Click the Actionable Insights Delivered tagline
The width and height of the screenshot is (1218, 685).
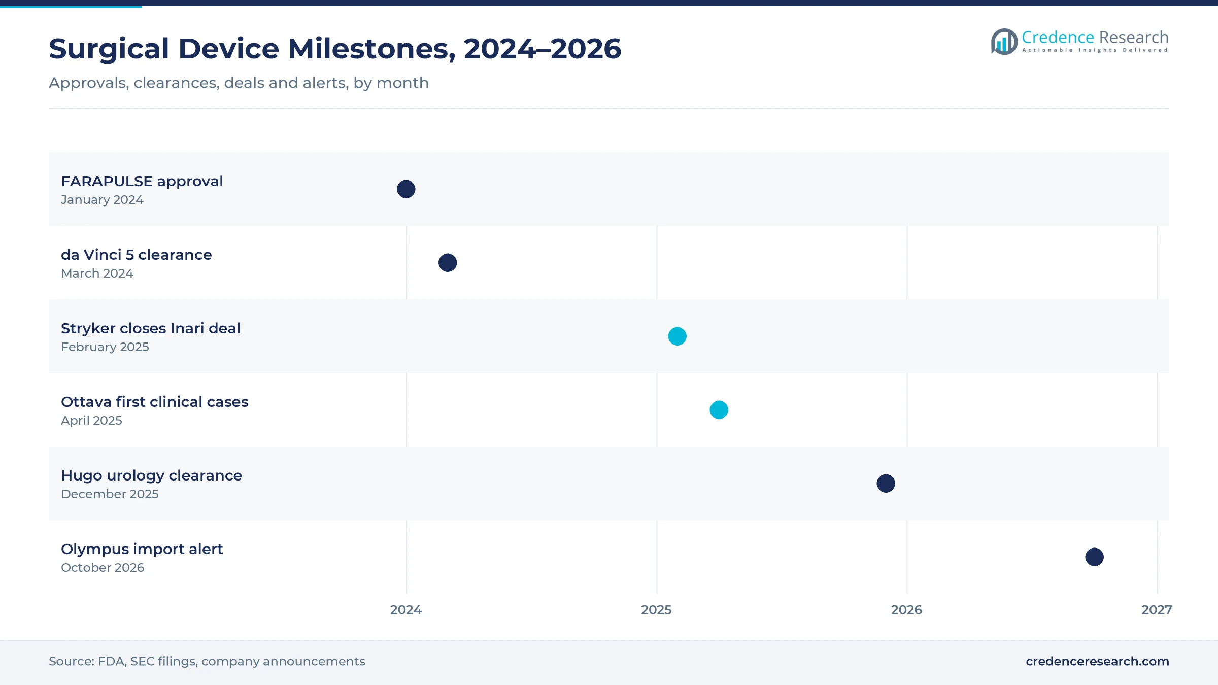[1095, 50]
